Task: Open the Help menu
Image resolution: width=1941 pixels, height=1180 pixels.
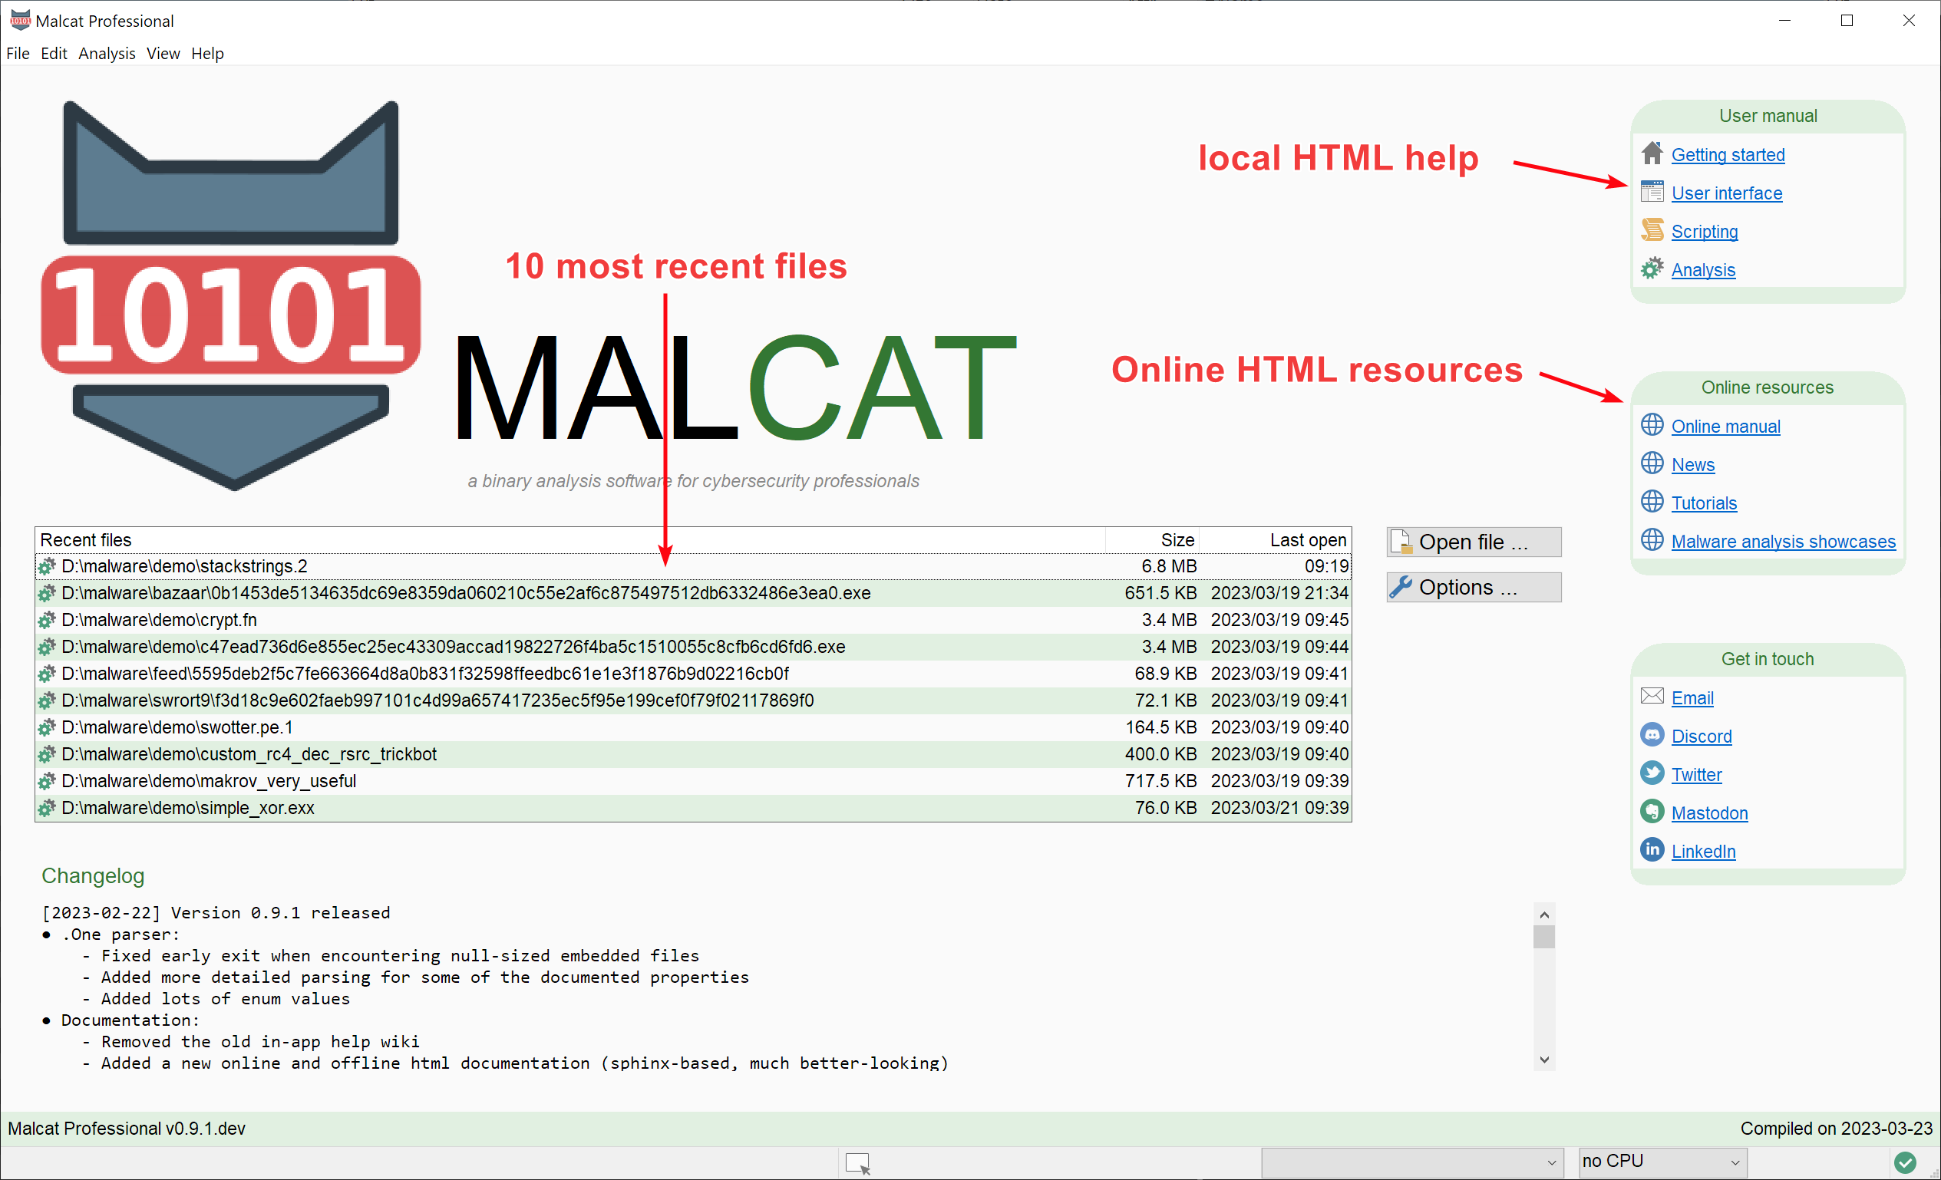Action: coord(210,53)
